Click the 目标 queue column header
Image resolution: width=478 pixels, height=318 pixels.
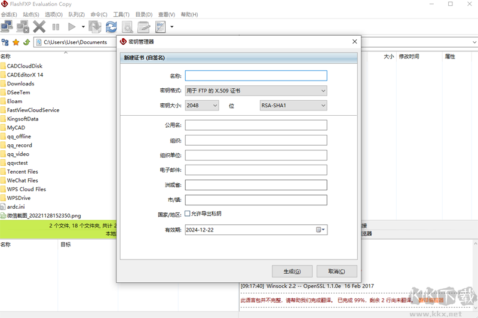(x=66, y=245)
